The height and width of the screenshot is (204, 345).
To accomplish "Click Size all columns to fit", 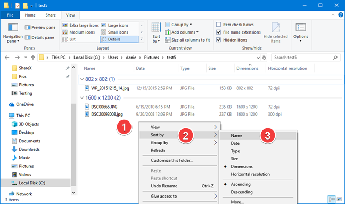I will pyautogui.click(x=187, y=40).
